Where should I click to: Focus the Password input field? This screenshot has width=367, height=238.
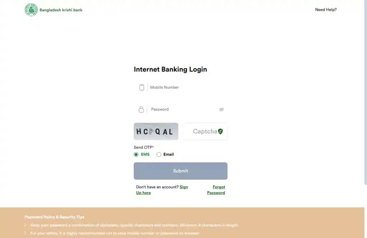point(183,110)
